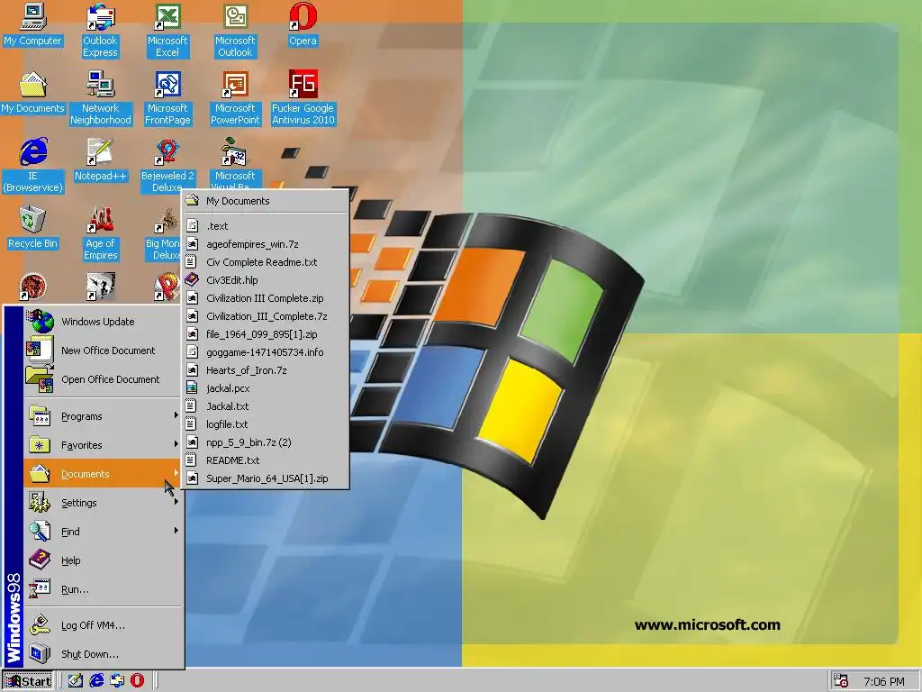Viewport: 922px width, 692px height.
Task: Select the Big Money Deluxe desktop icon
Action: (x=164, y=232)
